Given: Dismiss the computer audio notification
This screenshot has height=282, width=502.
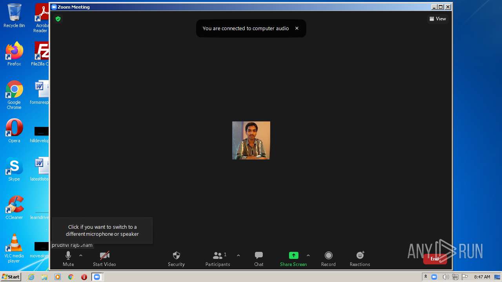Looking at the screenshot, I should pyautogui.click(x=297, y=28).
